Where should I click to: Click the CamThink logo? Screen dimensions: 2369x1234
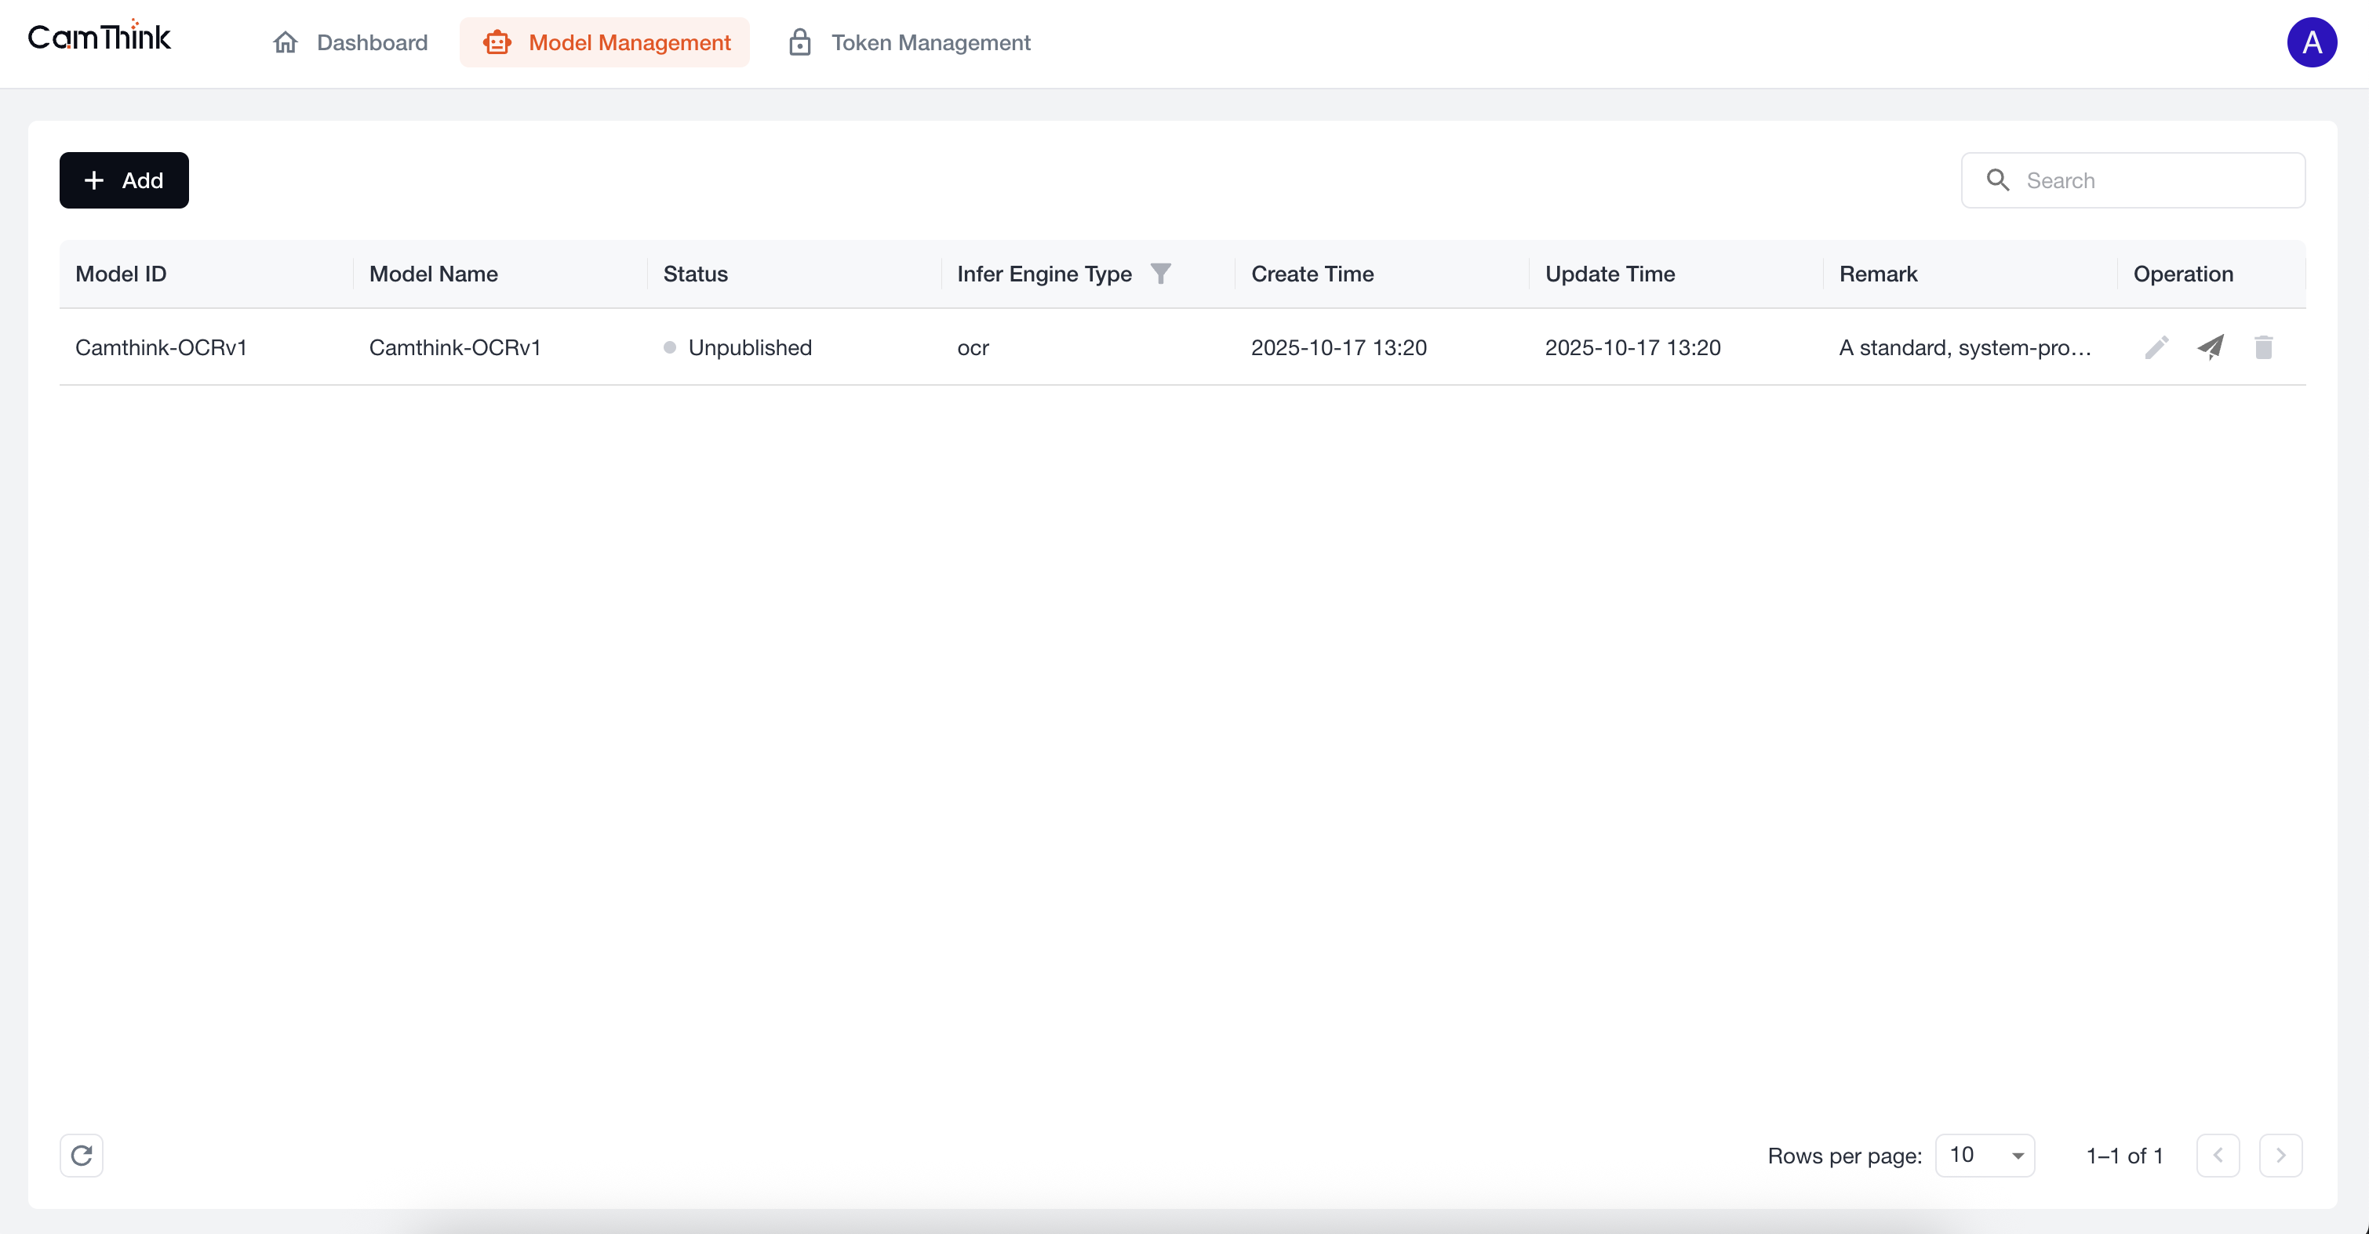pos(100,38)
